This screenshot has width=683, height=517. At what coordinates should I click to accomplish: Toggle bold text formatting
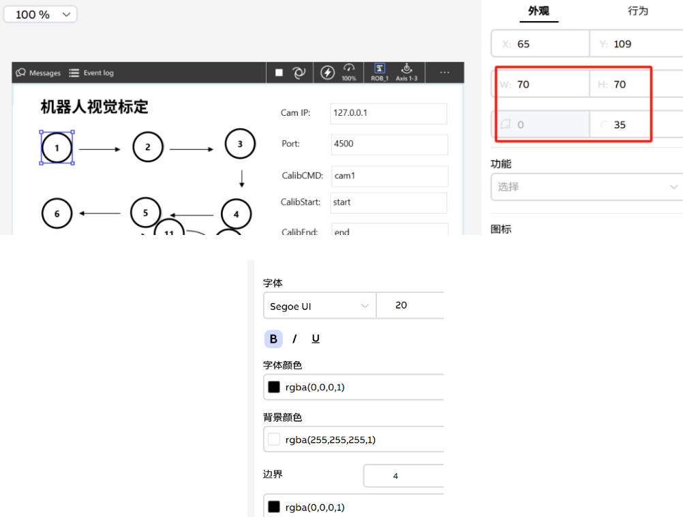[273, 339]
